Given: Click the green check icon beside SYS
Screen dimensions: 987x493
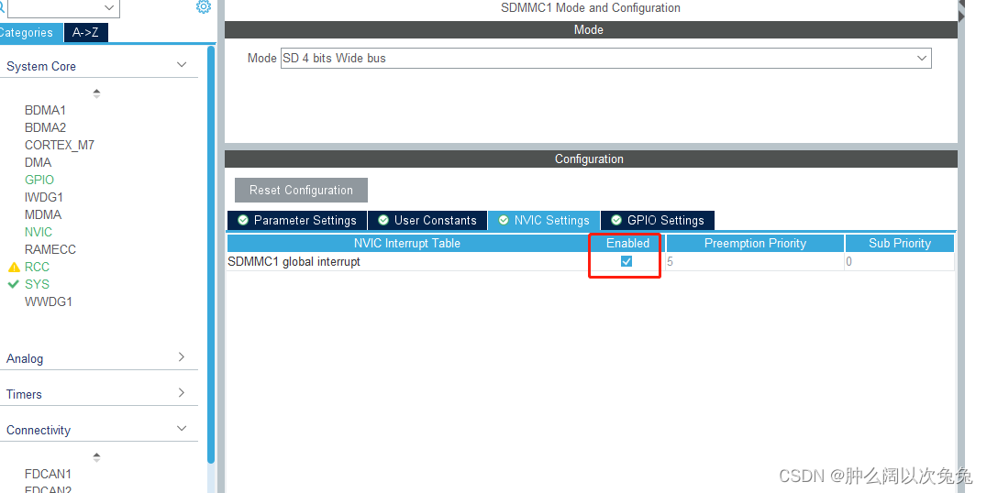Looking at the screenshot, I should pos(13,284).
